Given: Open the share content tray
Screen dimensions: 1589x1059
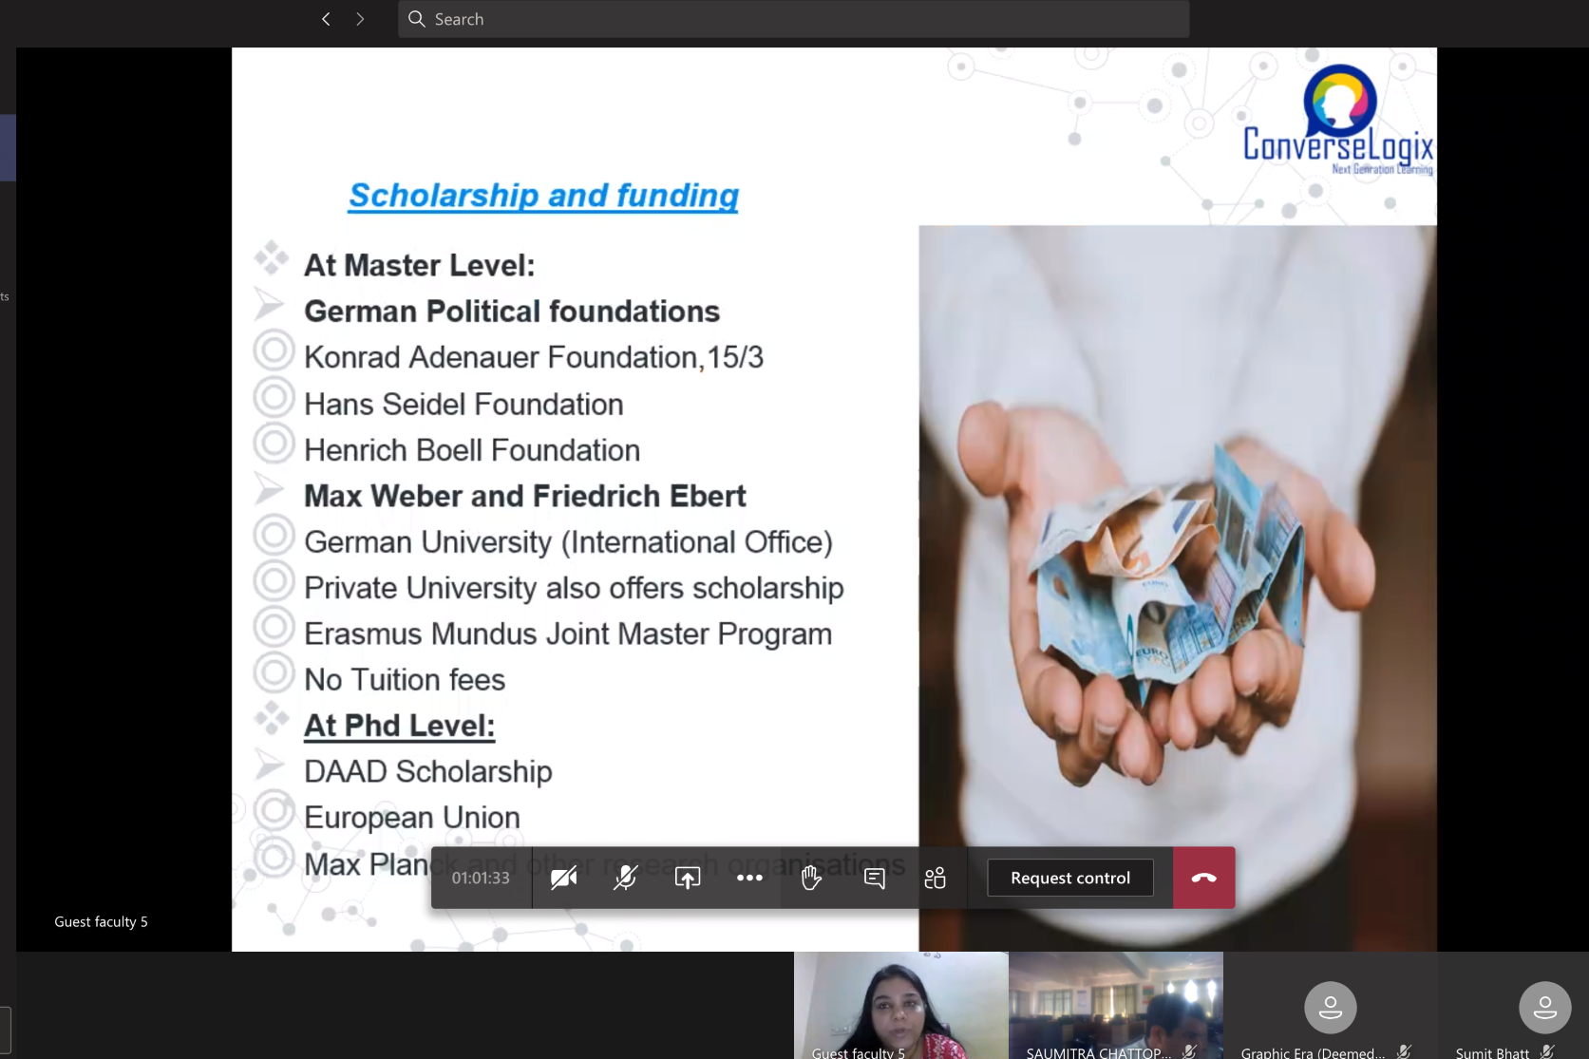Looking at the screenshot, I should pyautogui.click(x=687, y=878).
